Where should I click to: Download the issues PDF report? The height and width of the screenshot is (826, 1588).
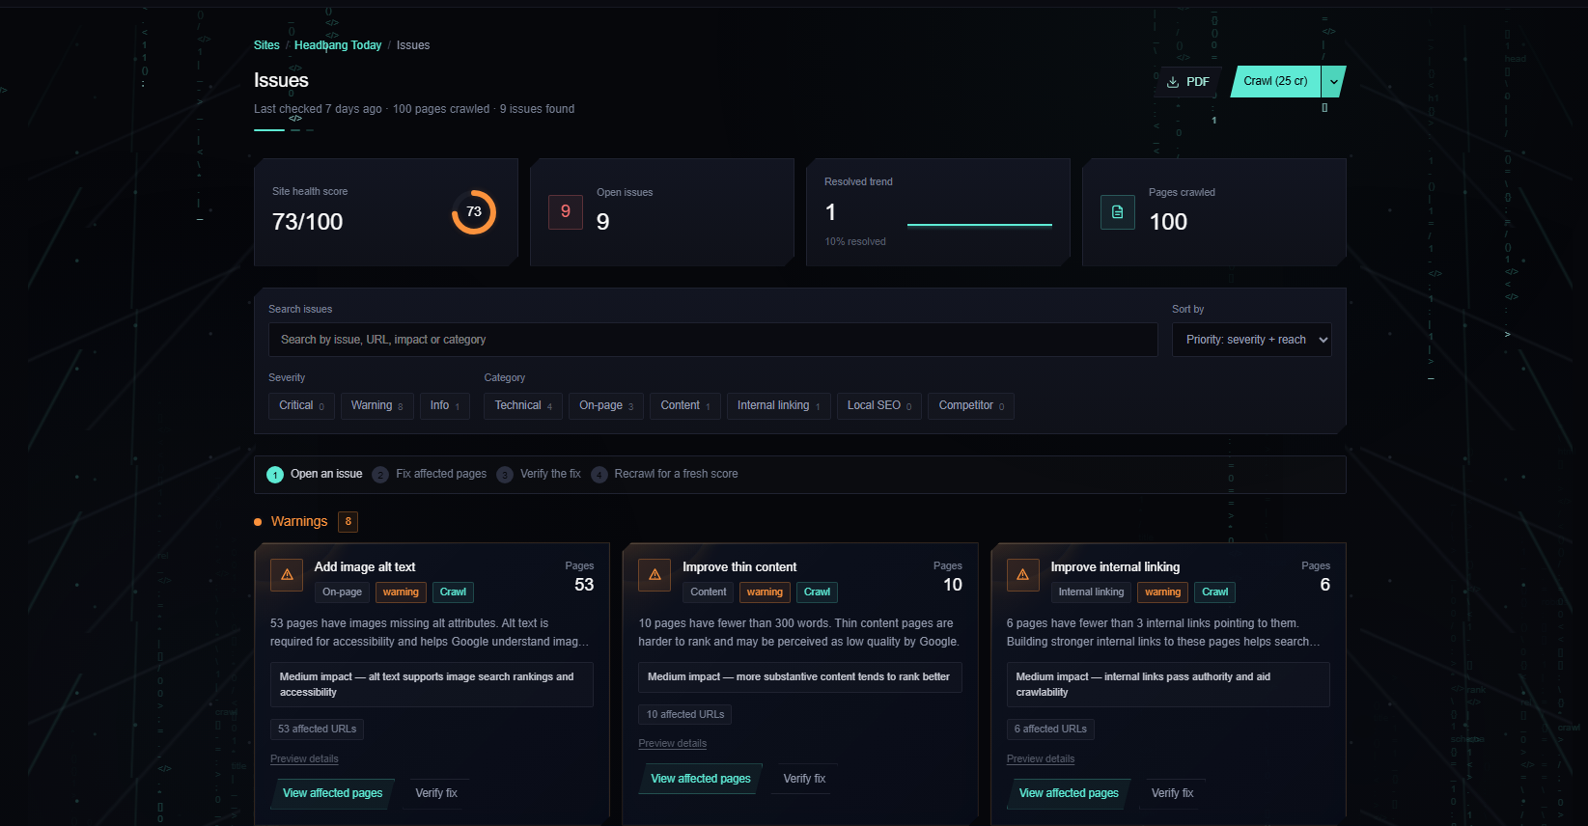[x=1187, y=82]
